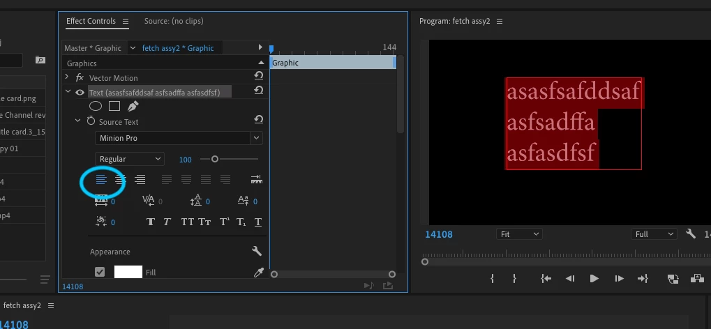711x329 pixels.
Task: Step back one frame
Action: pyautogui.click(x=571, y=279)
